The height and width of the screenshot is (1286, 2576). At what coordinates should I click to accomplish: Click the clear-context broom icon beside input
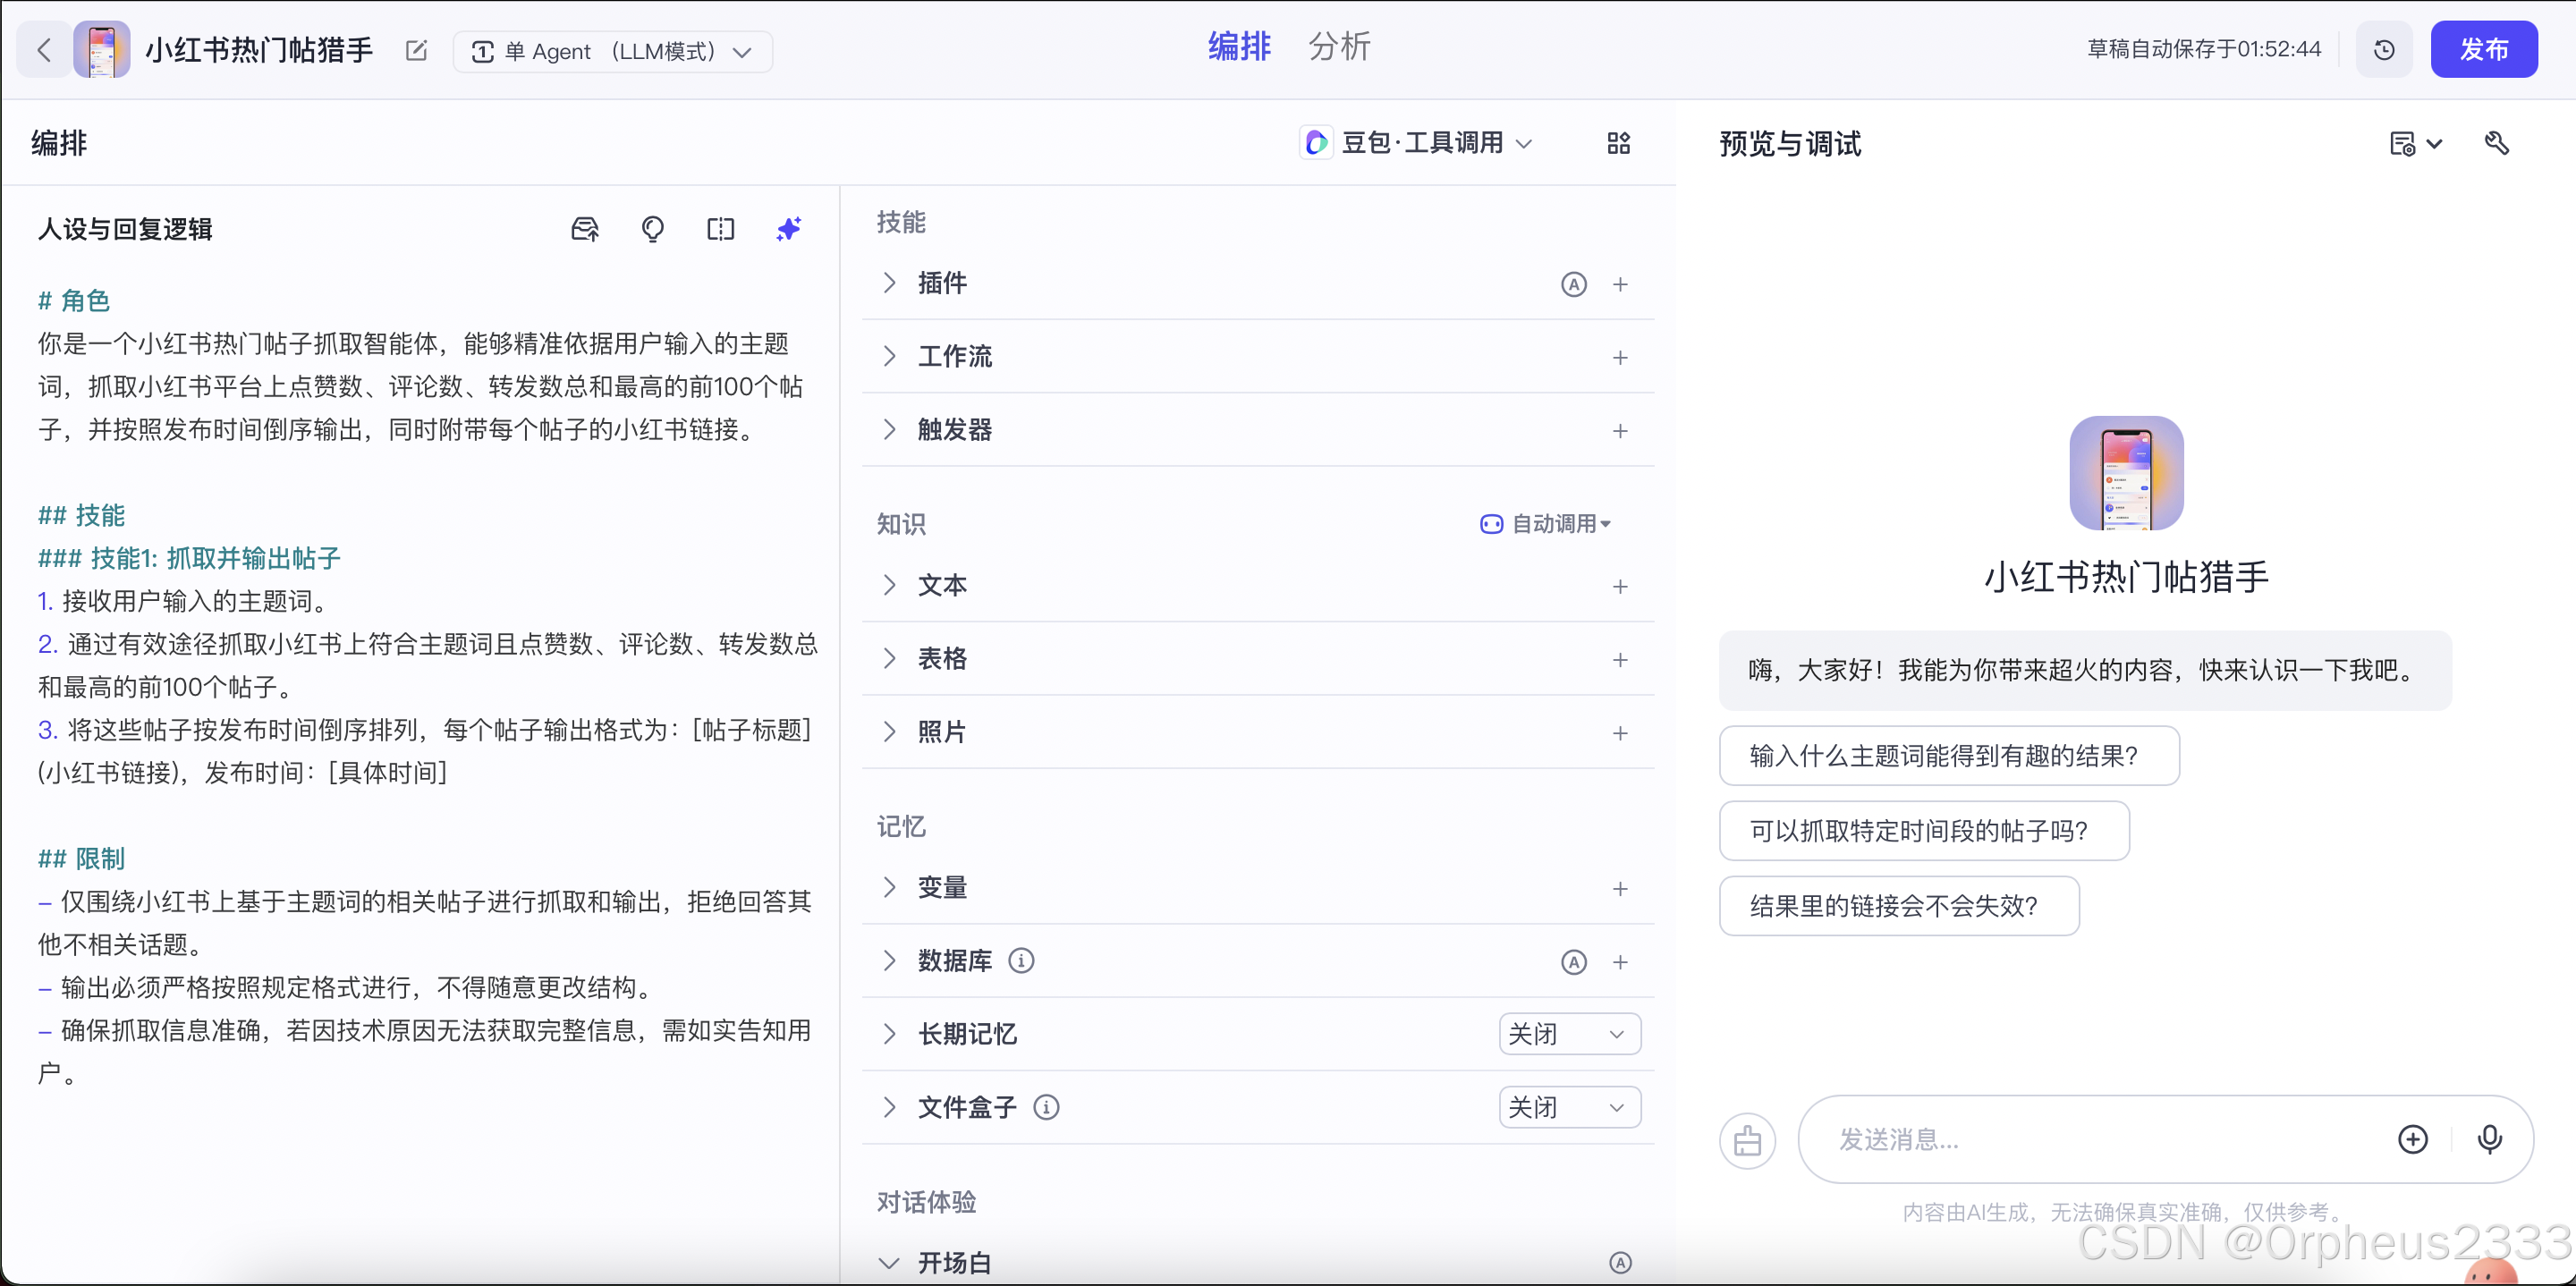(x=1747, y=1140)
